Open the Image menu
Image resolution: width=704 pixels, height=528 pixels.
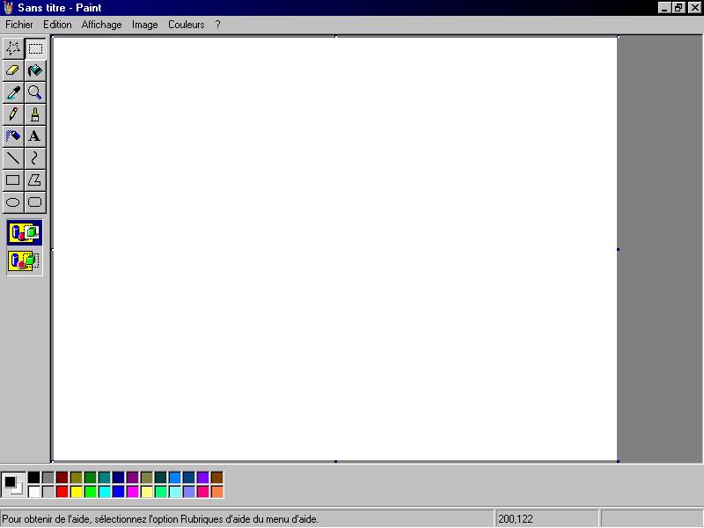click(145, 25)
